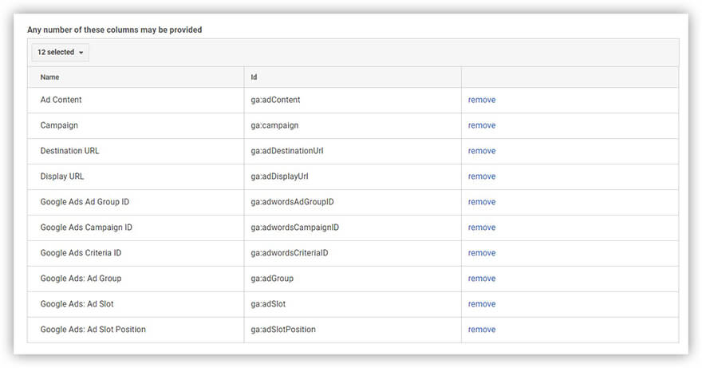Remove the Campaign column

pyautogui.click(x=481, y=125)
